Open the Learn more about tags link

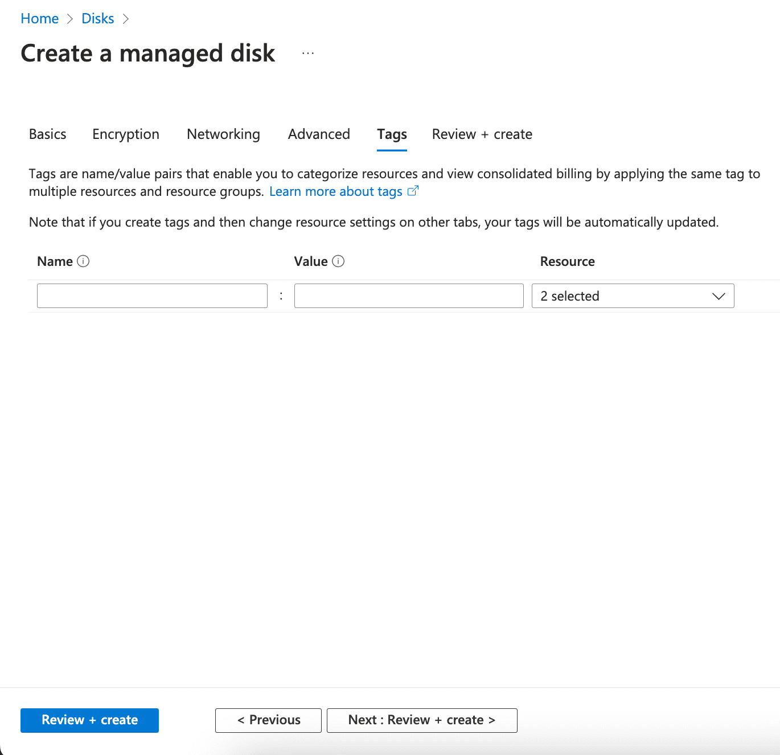[336, 191]
